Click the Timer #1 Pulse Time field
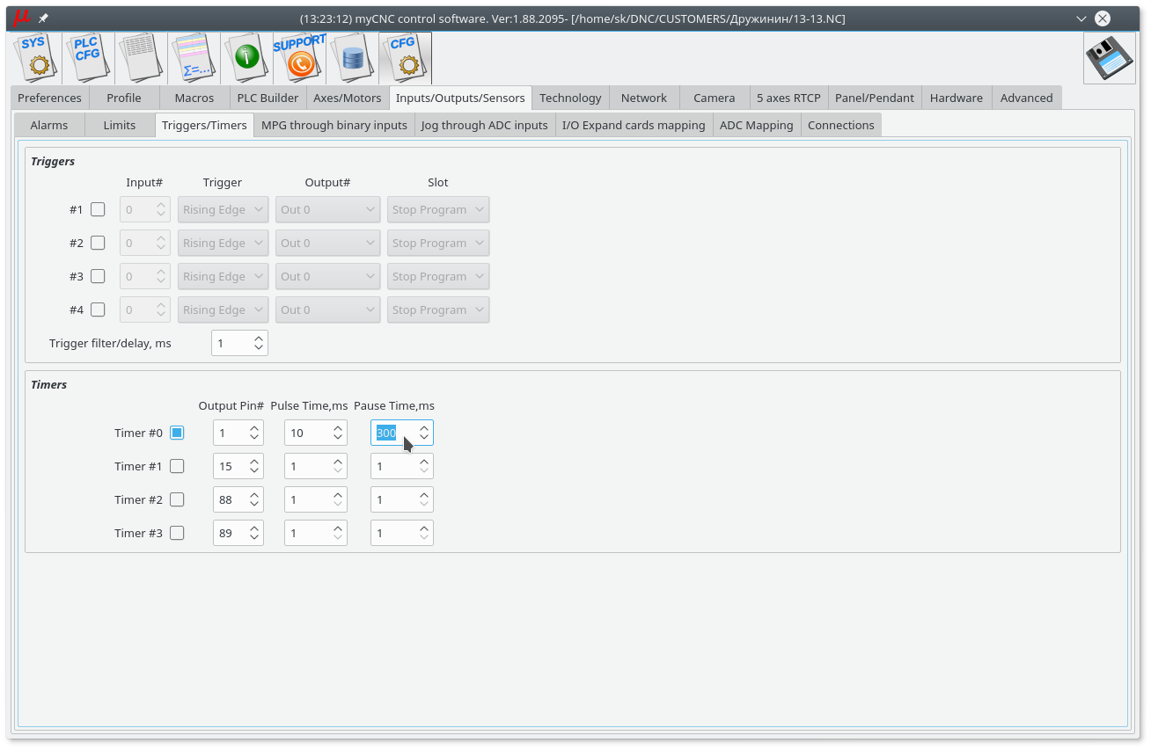 point(316,466)
